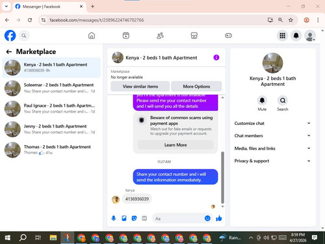This screenshot has height=244, width=325.
Task: Reload the page
Action: point(30,20)
